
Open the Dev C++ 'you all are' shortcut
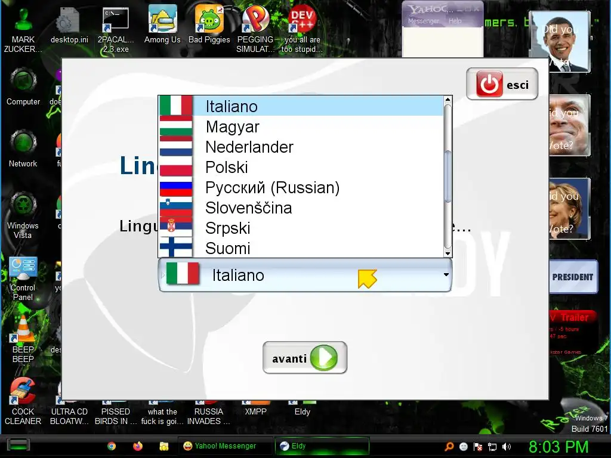point(302,30)
